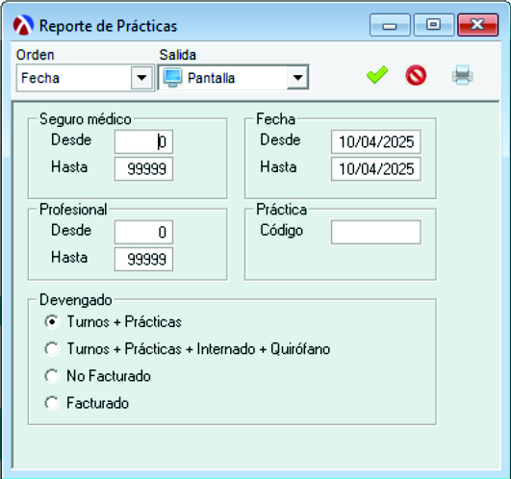
Task: Click the Reporte de Prácticas title text
Action: click(x=108, y=26)
